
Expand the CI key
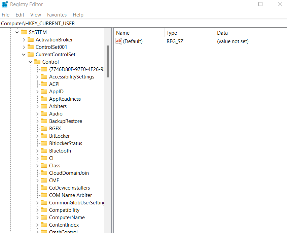37,158
